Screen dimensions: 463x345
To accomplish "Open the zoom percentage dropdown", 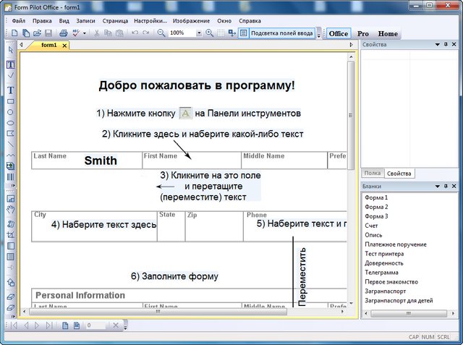I will (199, 33).
